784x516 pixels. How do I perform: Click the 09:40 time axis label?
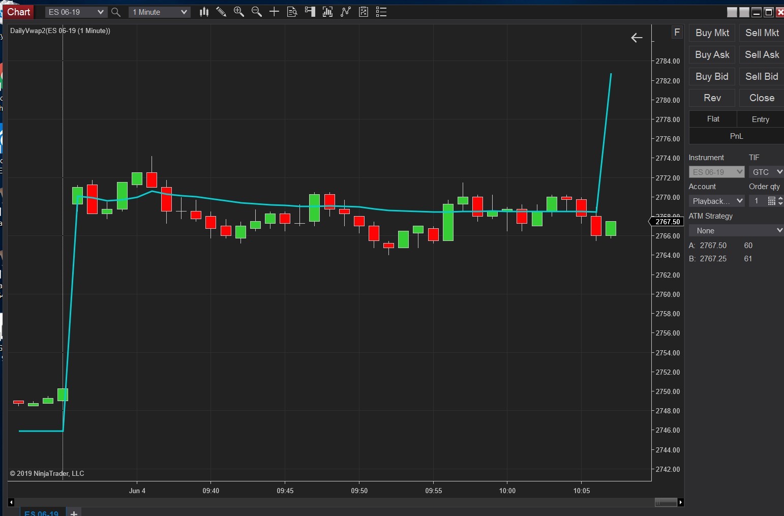211,491
